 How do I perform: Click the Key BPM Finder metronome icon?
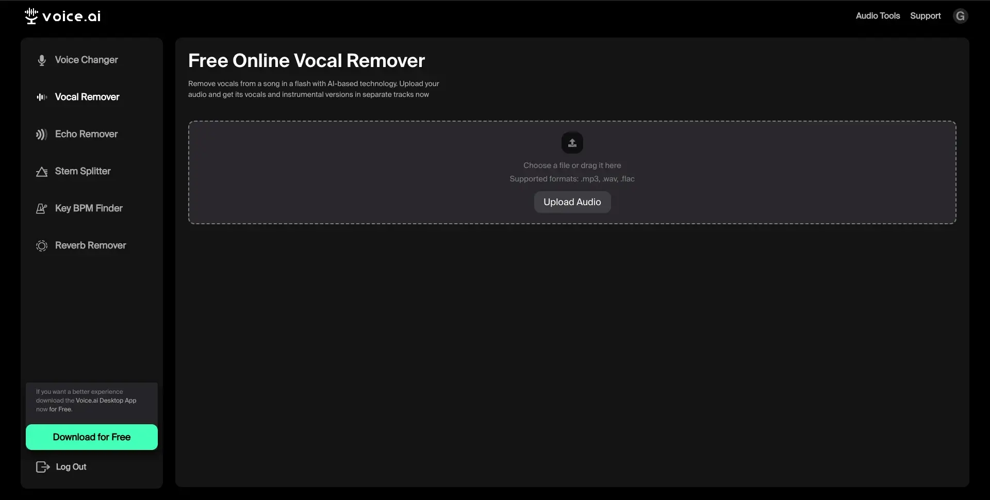(42, 209)
